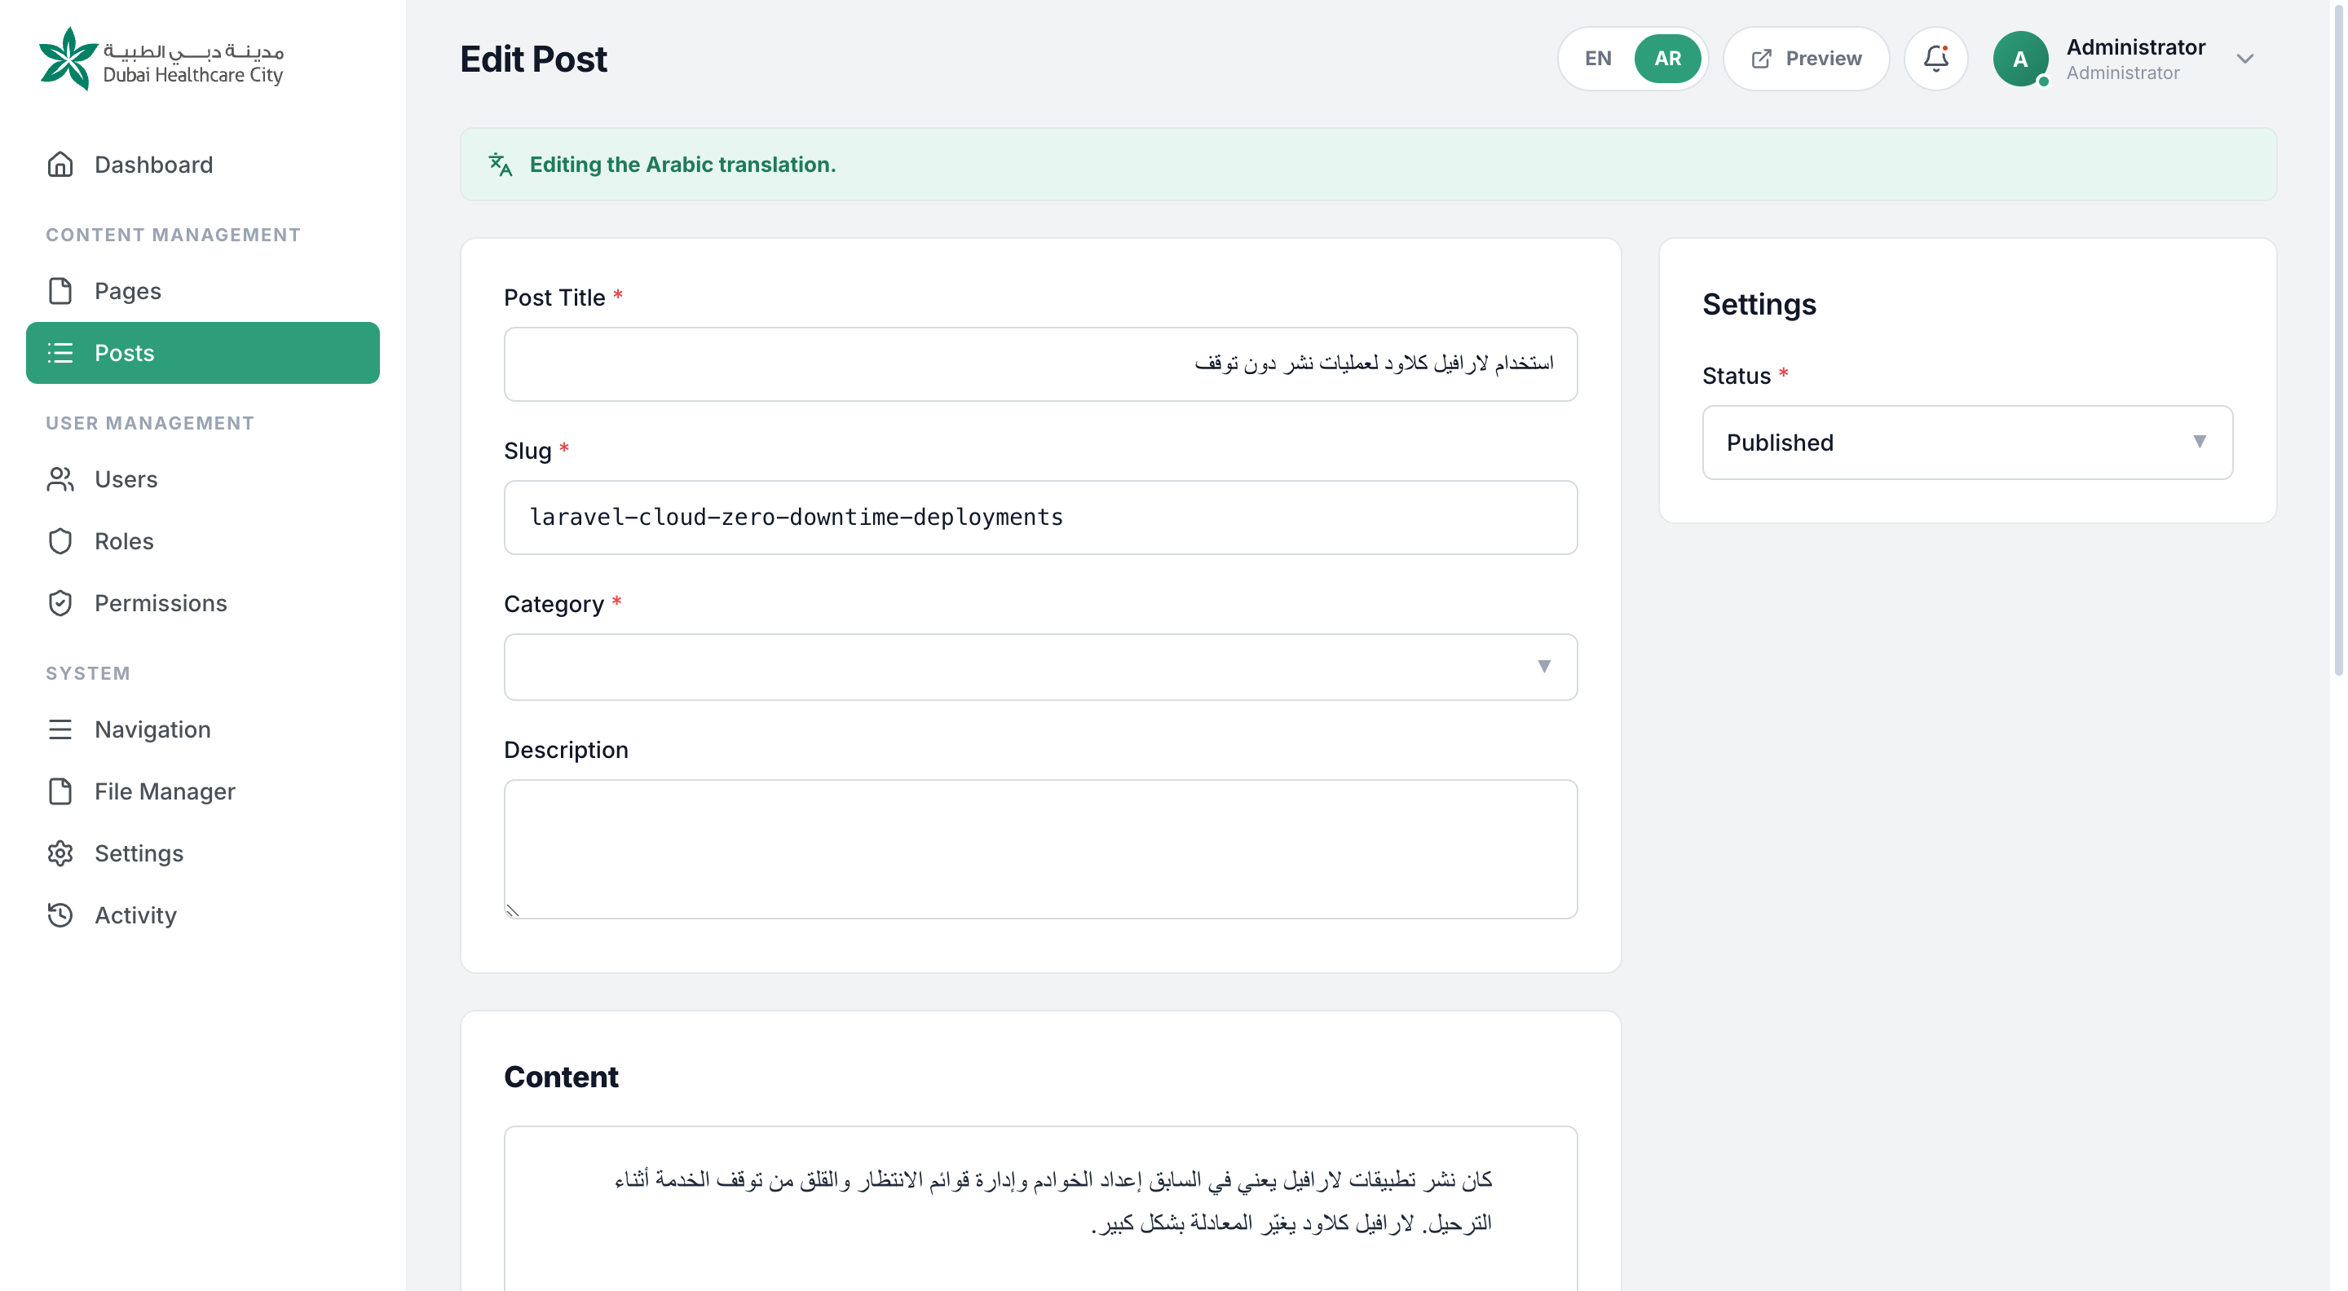This screenshot has width=2348, height=1291.
Task: Click the Administrator name text
Action: point(2136,47)
